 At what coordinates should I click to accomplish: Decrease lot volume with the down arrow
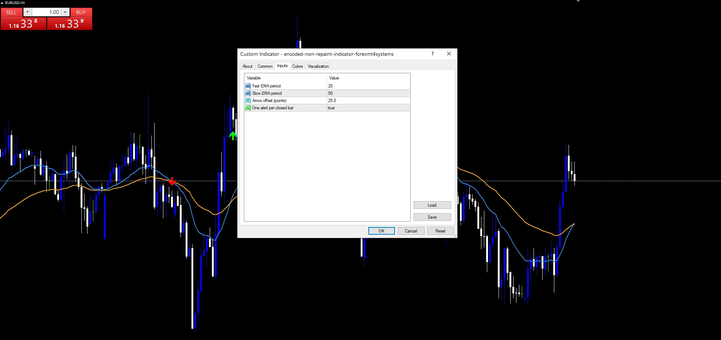[27, 12]
